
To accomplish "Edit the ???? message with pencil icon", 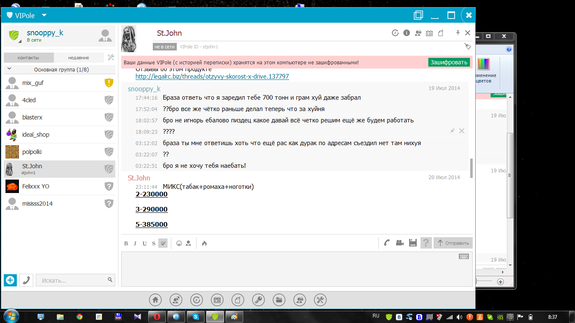I will point(452,131).
